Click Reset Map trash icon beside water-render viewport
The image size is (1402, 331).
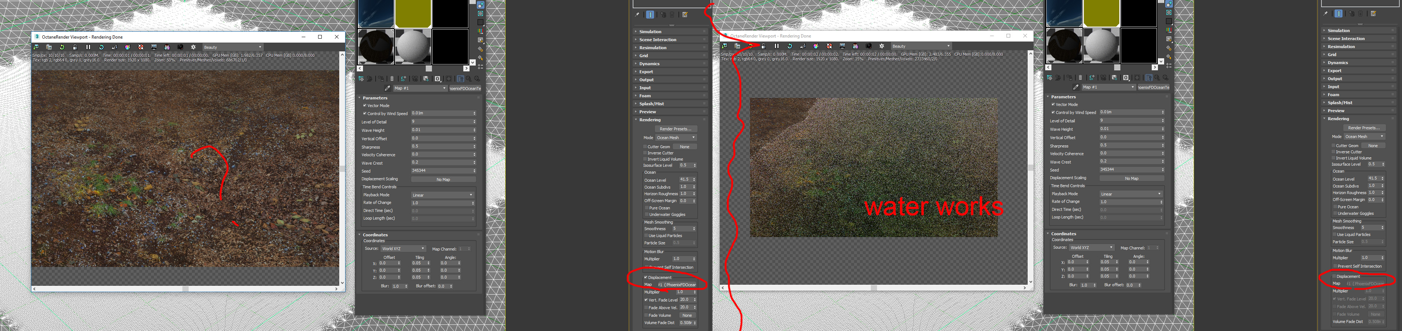pyautogui.click(x=1080, y=78)
